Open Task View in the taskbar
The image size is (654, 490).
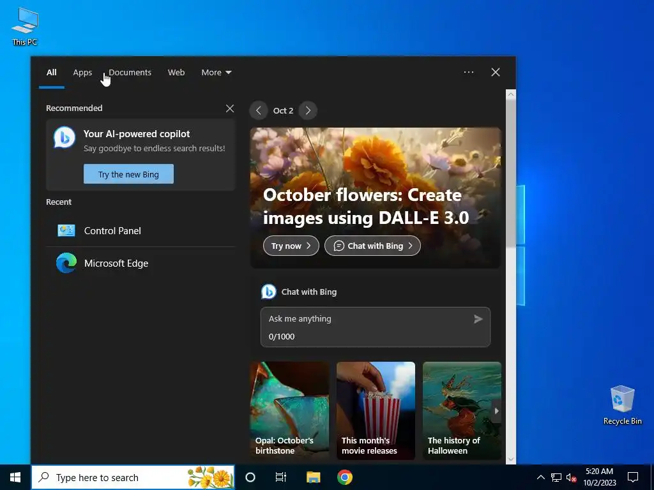click(281, 477)
